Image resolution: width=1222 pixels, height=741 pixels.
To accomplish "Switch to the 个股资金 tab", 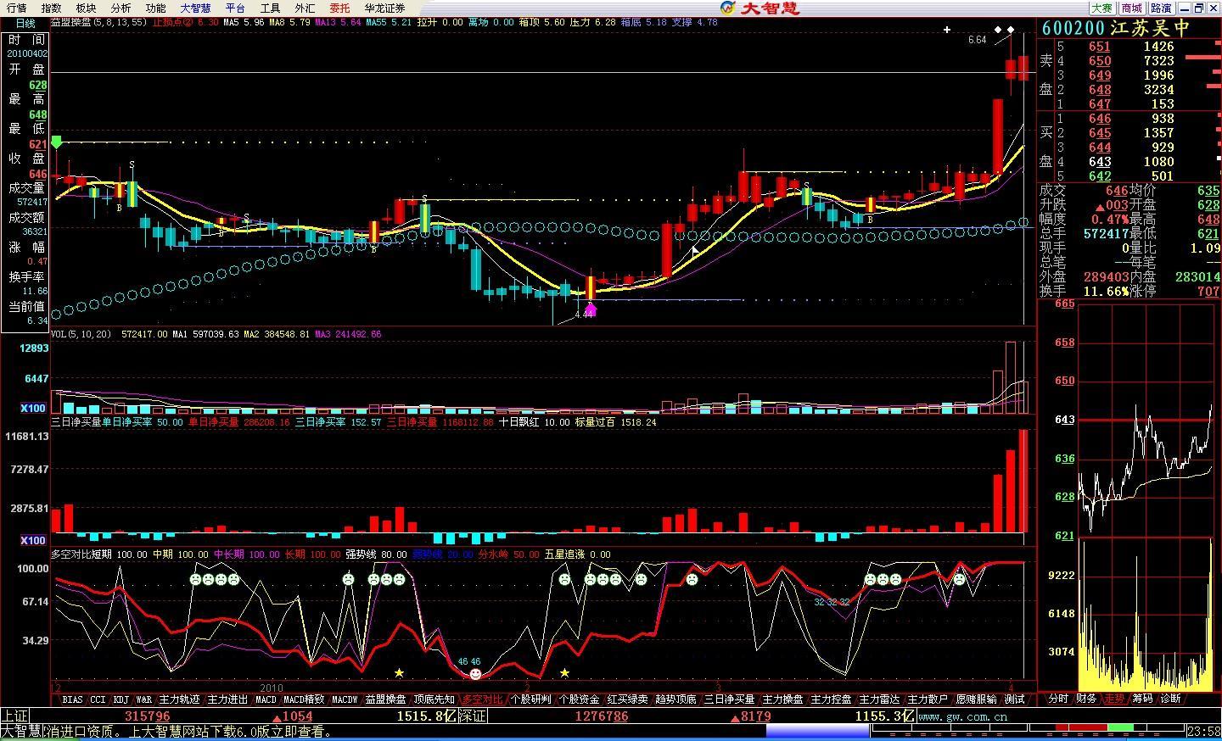I will (x=580, y=699).
